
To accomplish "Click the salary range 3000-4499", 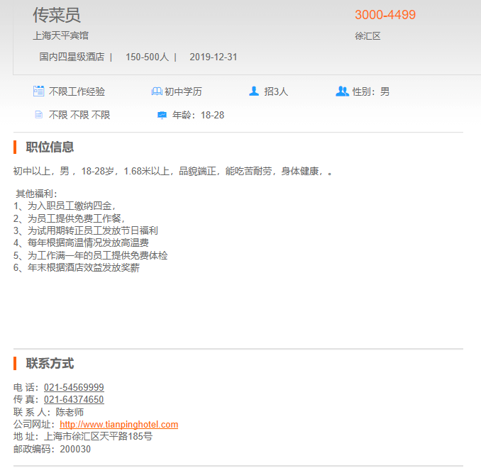I will (x=385, y=15).
